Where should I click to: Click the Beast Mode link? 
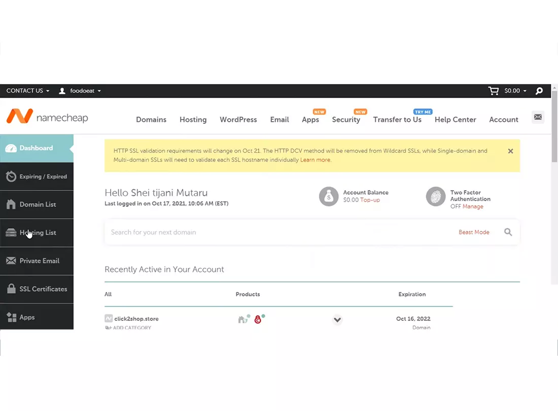[474, 232]
